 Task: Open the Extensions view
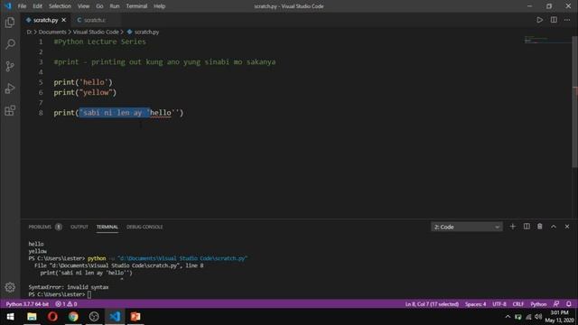click(10, 110)
